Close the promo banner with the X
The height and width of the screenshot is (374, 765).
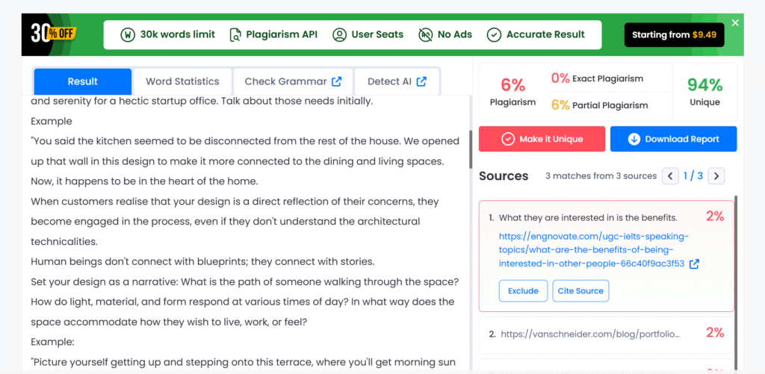[735, 22]
